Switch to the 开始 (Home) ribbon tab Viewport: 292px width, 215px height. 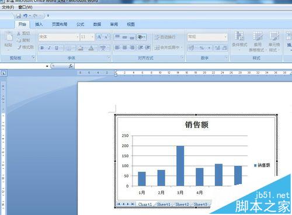tap(22, 24)
